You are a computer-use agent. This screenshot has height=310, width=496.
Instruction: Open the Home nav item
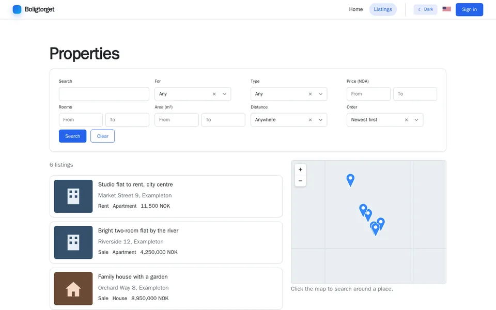356,9
